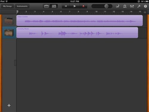This screenshot has height=112, width=149.
Task: Tap the 10:27 PM clock
Action: 74,1
